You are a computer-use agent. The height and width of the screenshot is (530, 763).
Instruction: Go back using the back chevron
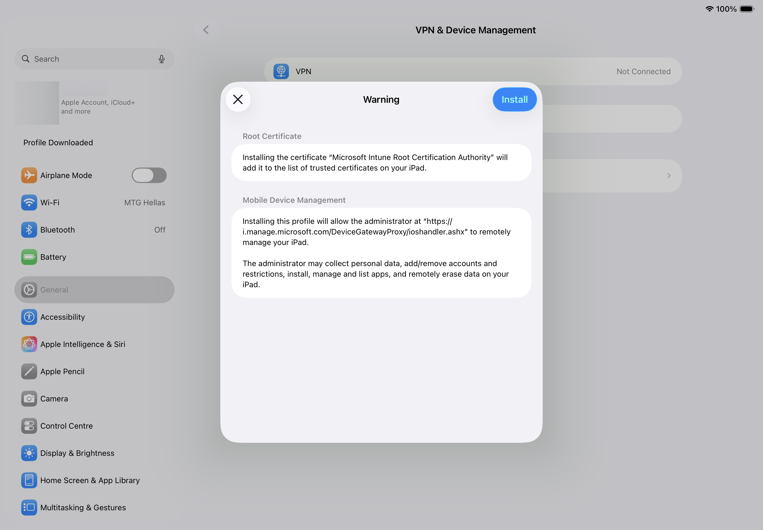coord(206,30)
